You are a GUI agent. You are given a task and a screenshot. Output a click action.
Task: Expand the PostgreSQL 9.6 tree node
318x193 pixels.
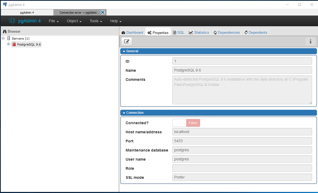click(x=9, y=44)
